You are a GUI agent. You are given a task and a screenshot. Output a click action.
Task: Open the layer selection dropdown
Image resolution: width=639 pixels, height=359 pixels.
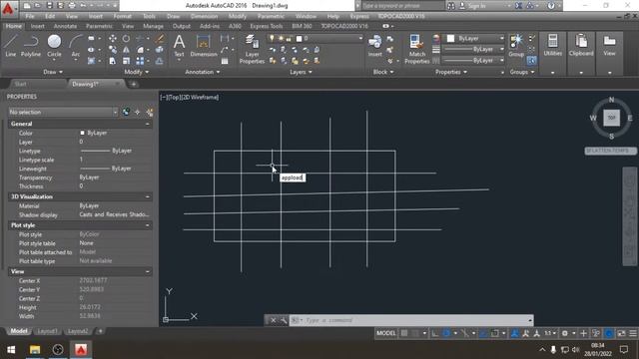[316, 38]
